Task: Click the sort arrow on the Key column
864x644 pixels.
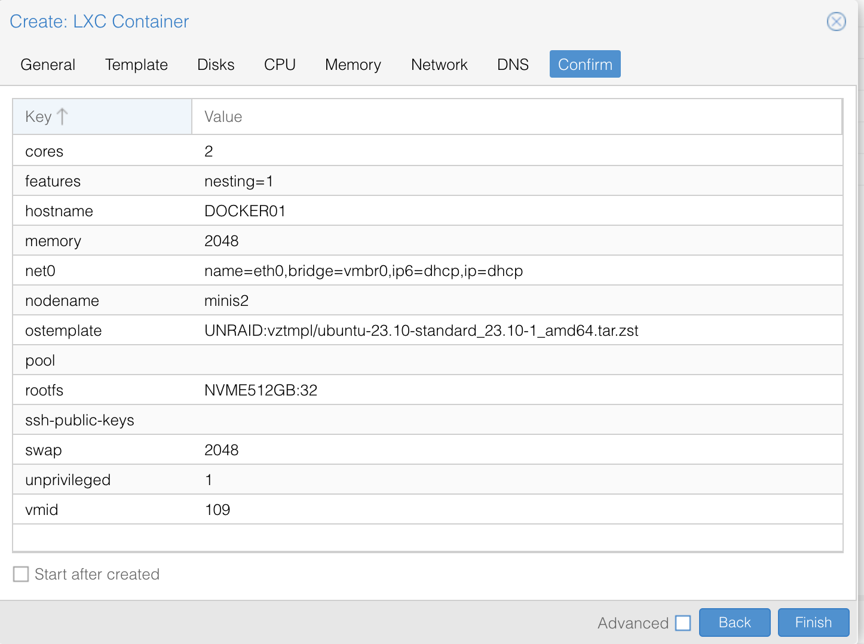Action: pyautogui.click(x=62, y=116)
